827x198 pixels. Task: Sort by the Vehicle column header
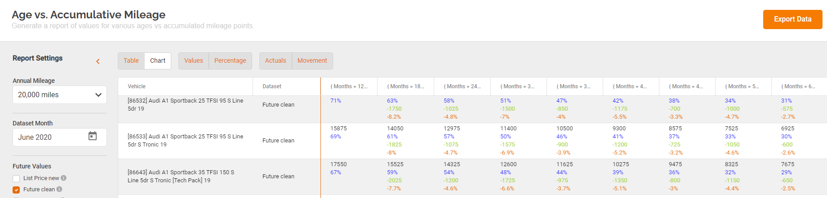[137, 86]
